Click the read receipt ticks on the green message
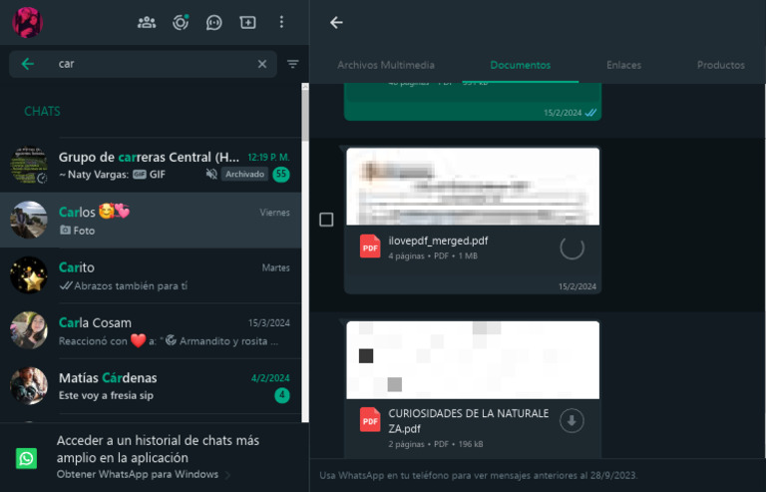Image resolution: width=766 pixels, height=492 pixels. tap(590, 113)
